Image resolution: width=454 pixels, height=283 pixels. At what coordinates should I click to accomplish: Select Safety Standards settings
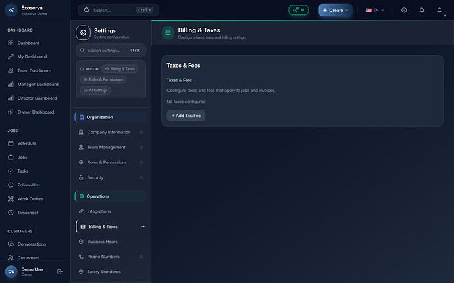(111, 272)
